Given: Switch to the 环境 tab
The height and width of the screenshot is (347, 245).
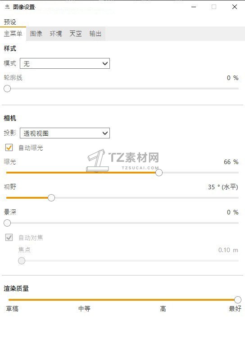Looking at the screenshot, I should coord(56,34).
